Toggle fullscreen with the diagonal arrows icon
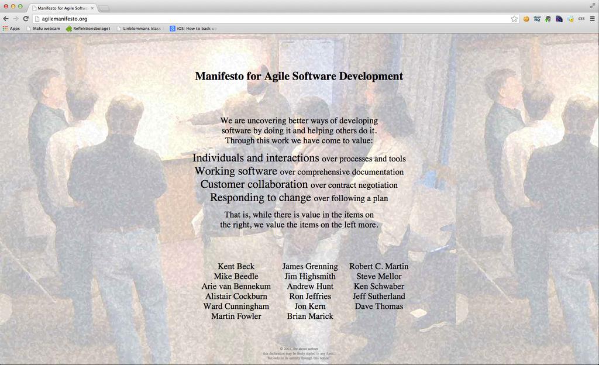 tap(592, 5)
